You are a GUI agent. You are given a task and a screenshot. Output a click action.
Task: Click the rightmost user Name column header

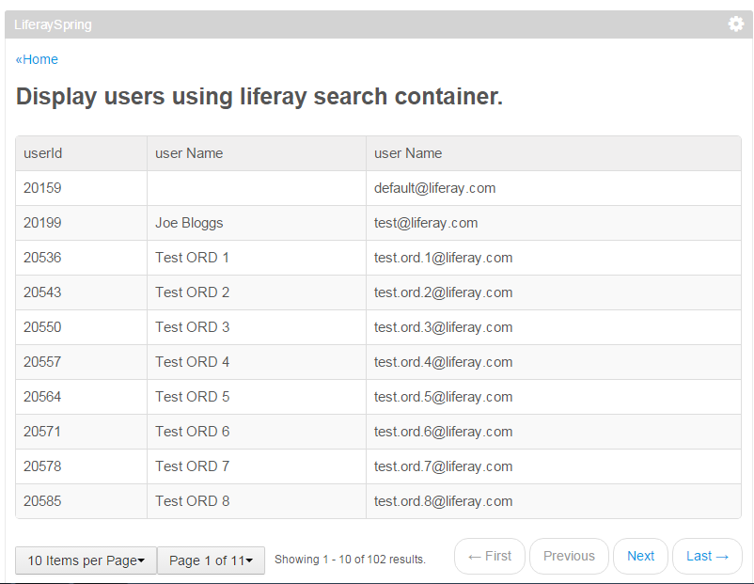pyautogui.click(x=554, y=153)
